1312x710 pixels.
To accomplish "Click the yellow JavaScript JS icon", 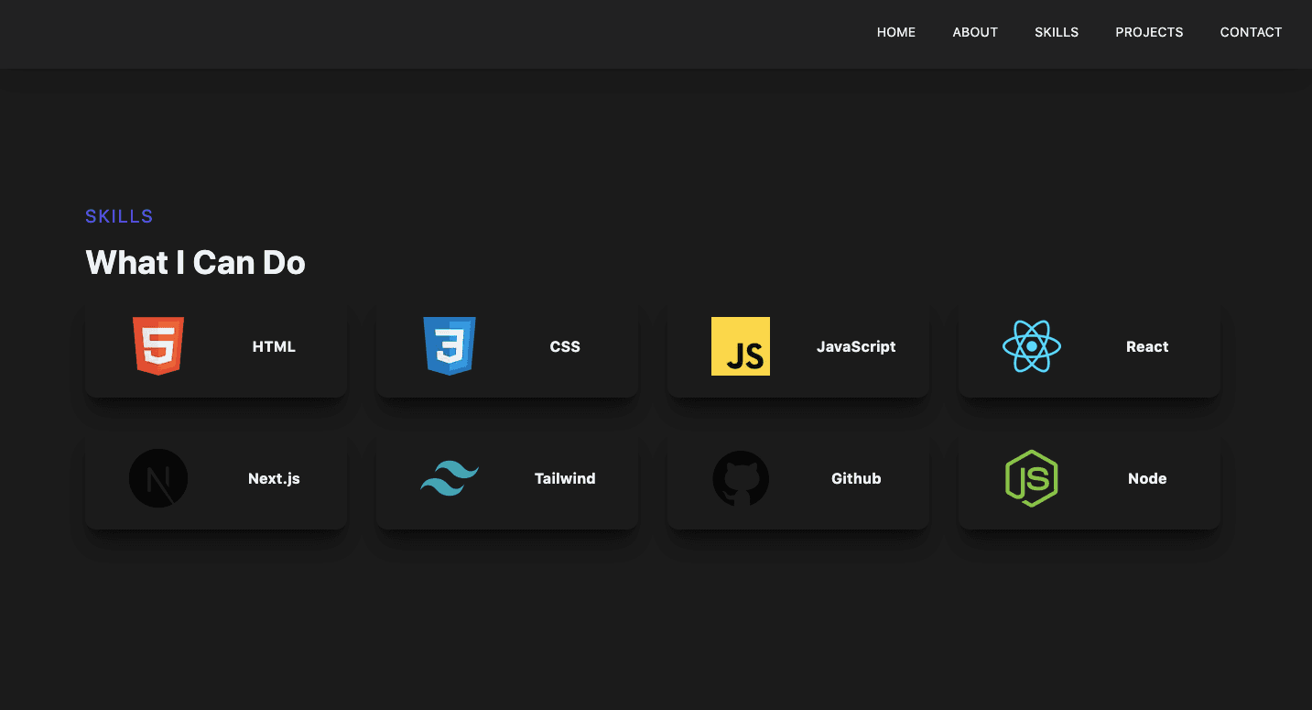I will tap(741, 346).
